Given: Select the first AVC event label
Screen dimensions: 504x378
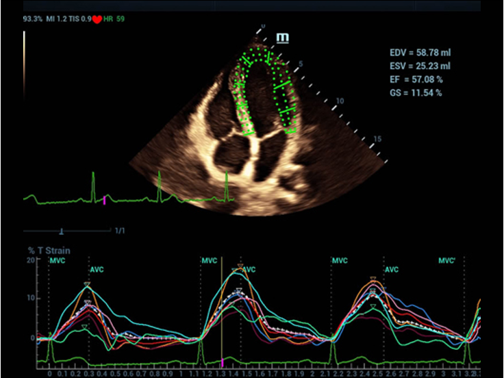Looking at the screenshot, I should [x=97, y=270].
